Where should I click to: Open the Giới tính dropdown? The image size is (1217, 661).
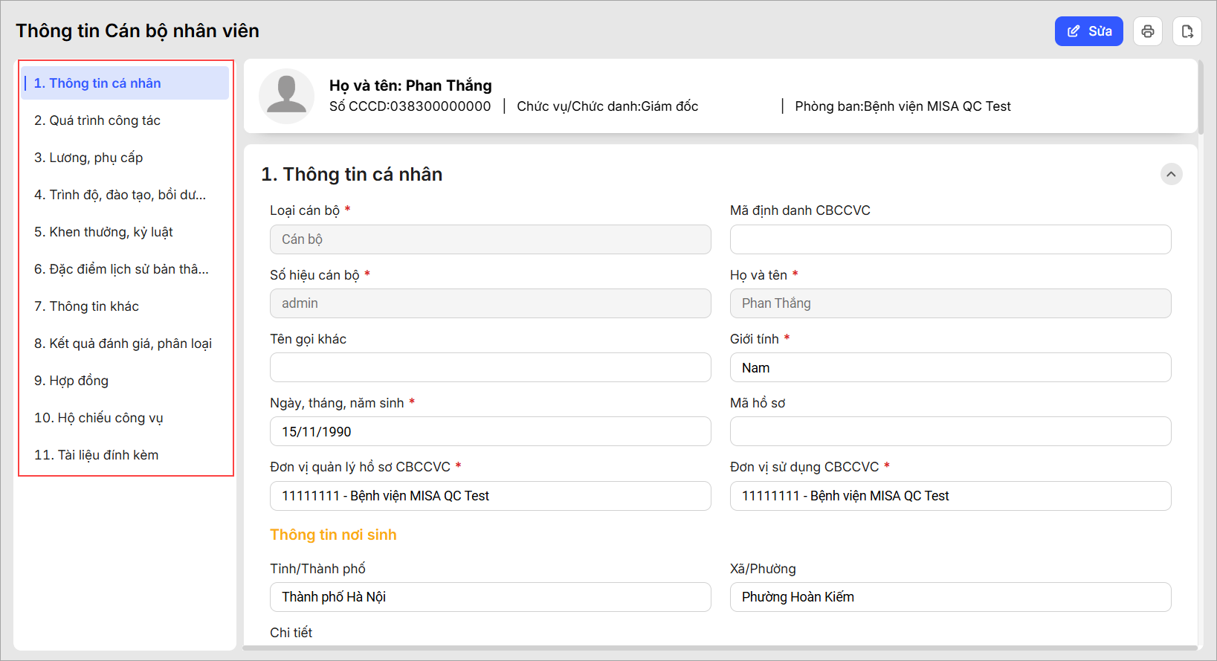949,368
